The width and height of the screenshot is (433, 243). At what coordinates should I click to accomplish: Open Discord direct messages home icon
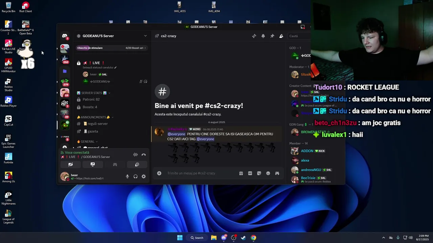click(x=65, y=36)
